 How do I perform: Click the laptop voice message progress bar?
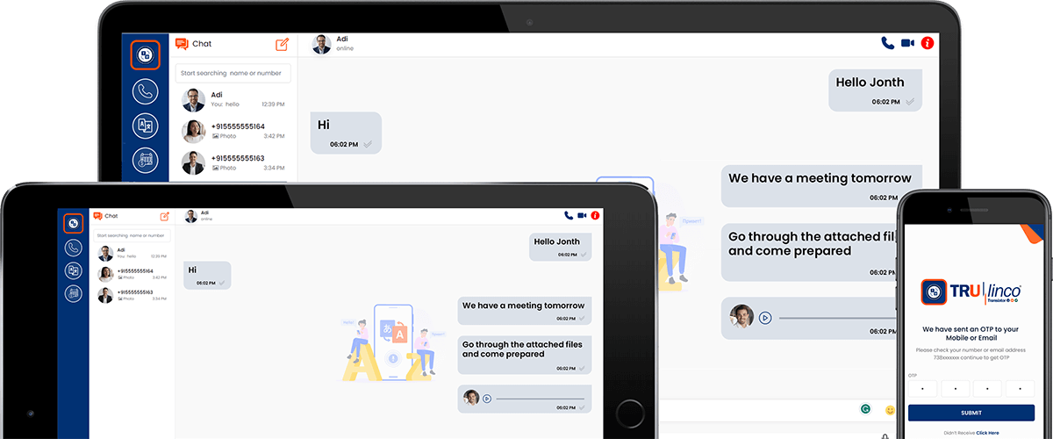pos(834,318)
